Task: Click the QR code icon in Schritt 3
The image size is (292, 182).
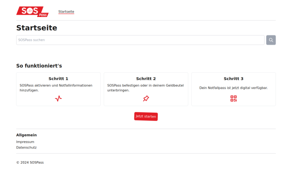Action: tap(234, 99)
